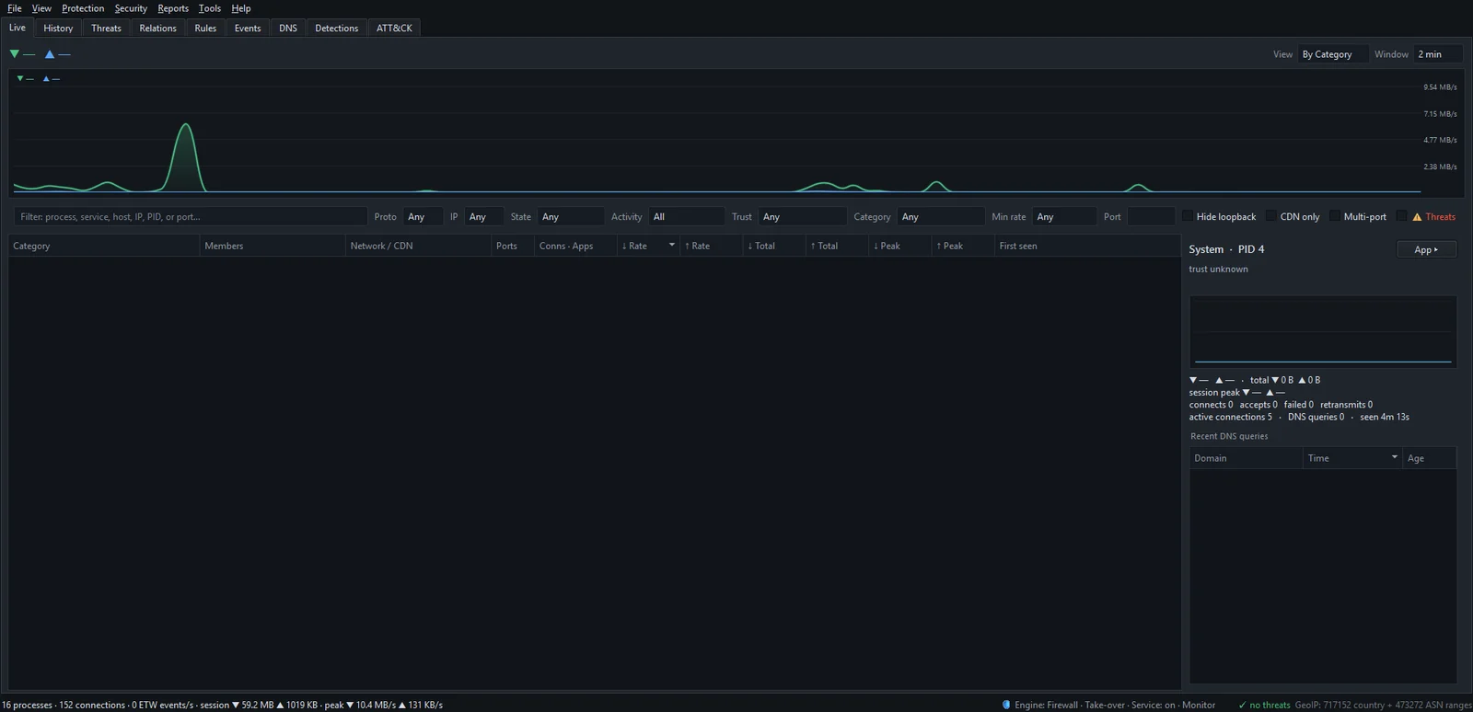The width and height of the screenshot is (1473, 712).
Task: Open the Activity 'All' dropdown
Action: click(x=686, y=217)
